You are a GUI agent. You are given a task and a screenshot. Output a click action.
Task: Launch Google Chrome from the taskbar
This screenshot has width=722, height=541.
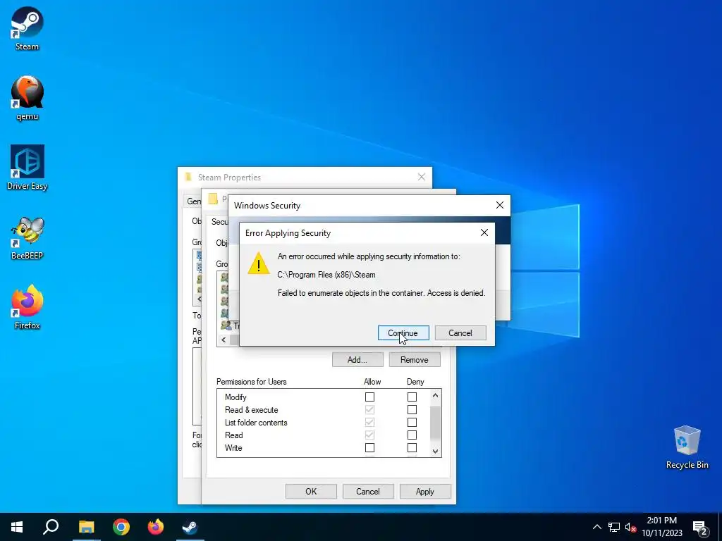tap(121, 527)
